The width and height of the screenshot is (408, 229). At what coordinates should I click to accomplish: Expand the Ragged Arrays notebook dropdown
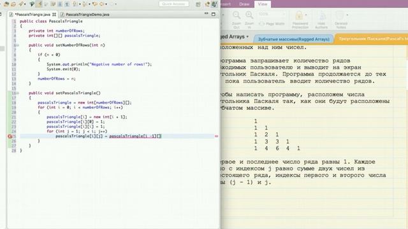(247, 37)
